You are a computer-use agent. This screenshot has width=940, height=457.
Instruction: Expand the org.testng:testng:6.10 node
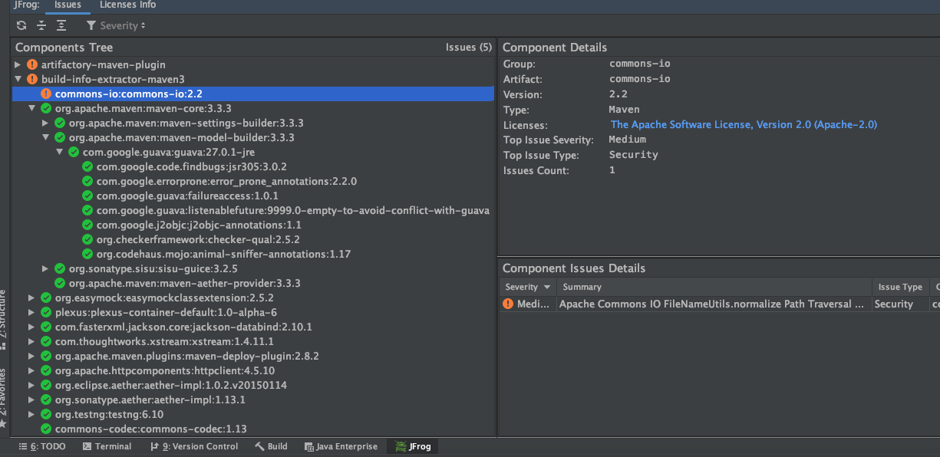click(x=31, y=415)
